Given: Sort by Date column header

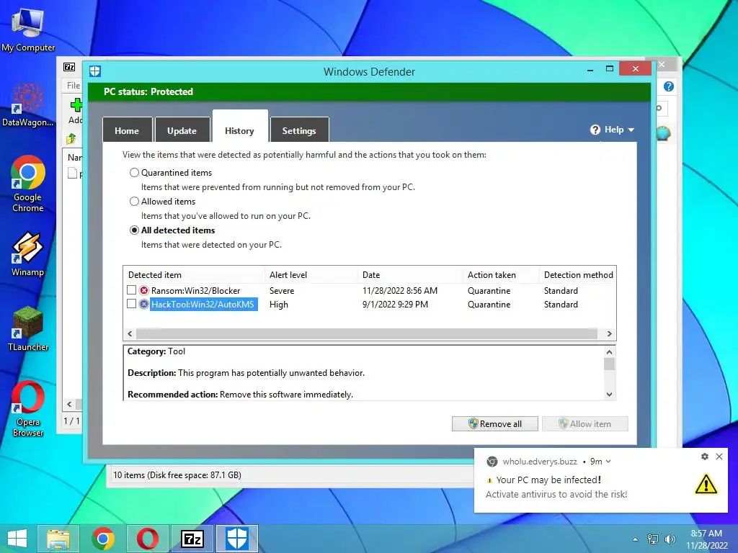Looking at the screenshot, I should click(410, 274).
